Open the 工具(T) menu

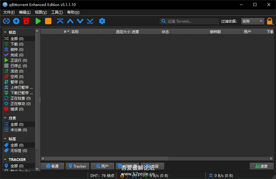[x=57, y=12]
